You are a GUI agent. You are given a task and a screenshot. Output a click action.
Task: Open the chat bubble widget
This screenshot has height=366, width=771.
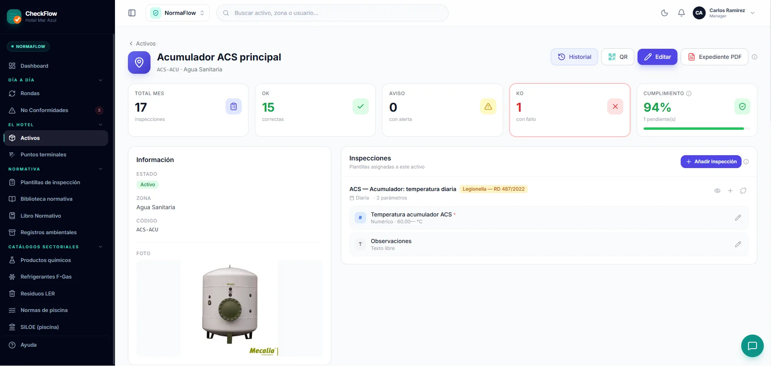[752, 346]
